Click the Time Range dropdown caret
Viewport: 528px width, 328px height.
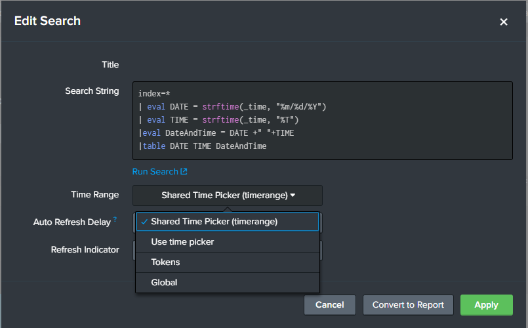click(293, 195)
